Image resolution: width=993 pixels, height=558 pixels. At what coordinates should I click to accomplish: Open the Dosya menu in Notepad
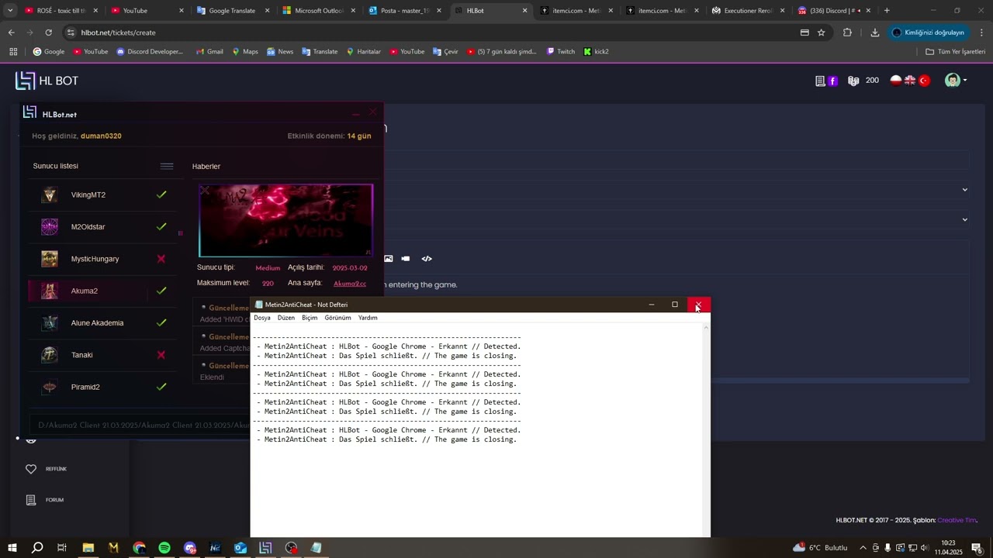click(262, 318)
